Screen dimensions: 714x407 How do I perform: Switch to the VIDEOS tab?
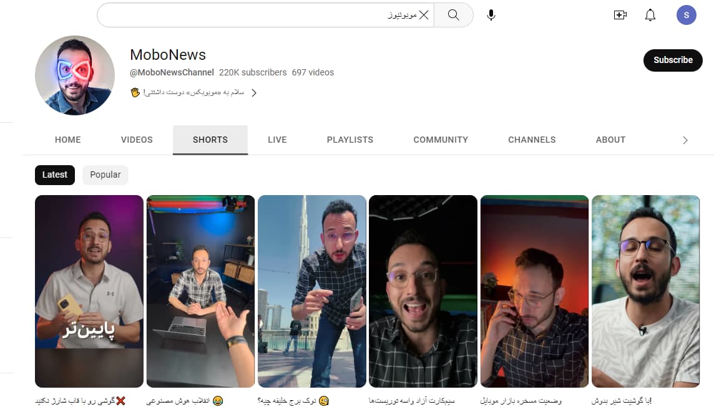point(137,140)
